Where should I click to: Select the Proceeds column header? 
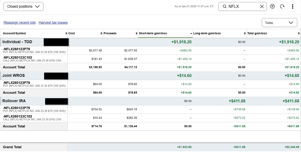(x=120, y=33)
